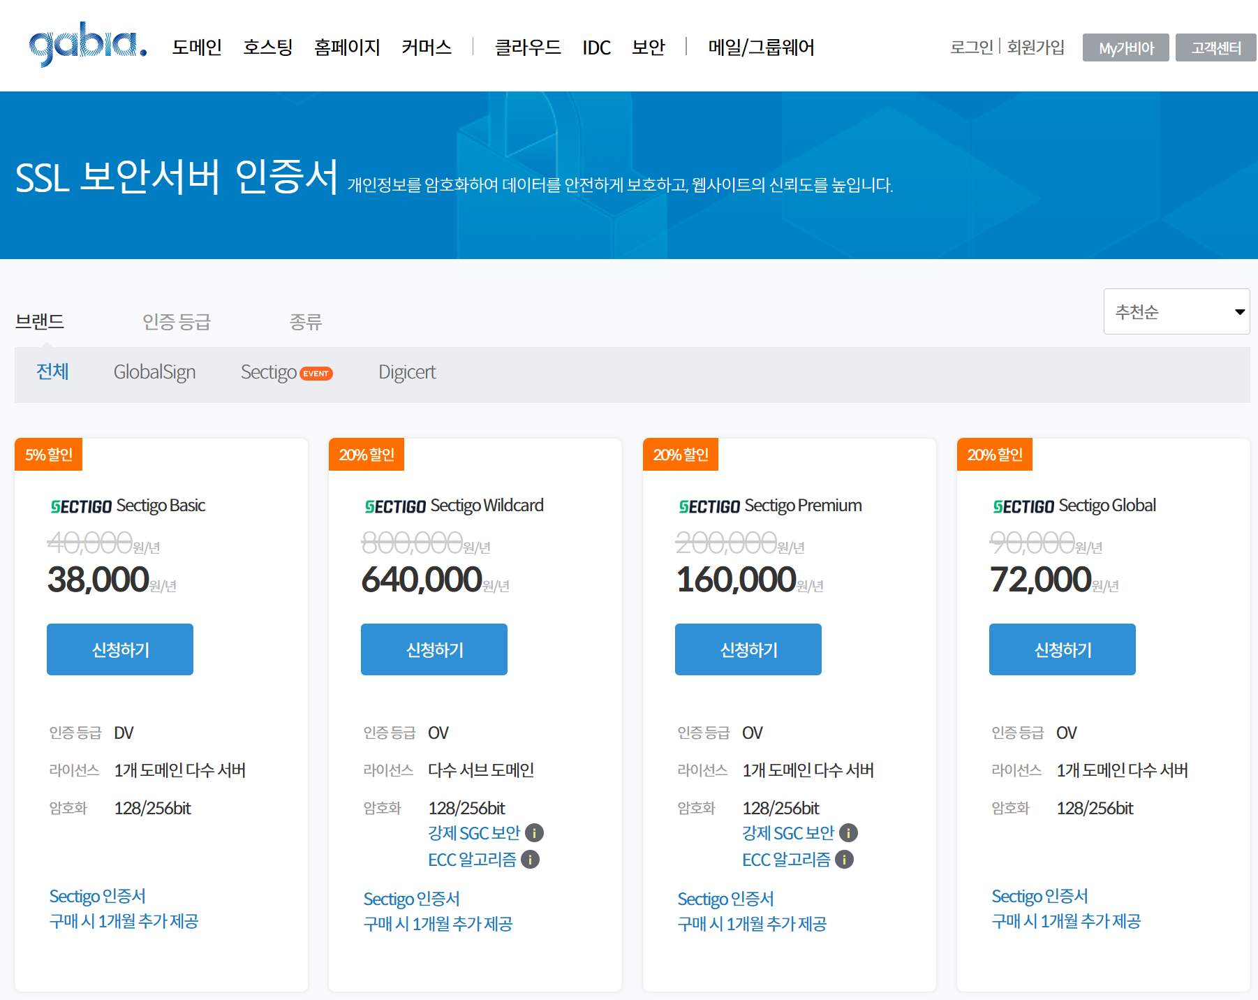The height and width of the screenshot is (1000, 1258).
Task: Click 신청하기 on Sectigo Premium
Action: [x=748, y=649]
